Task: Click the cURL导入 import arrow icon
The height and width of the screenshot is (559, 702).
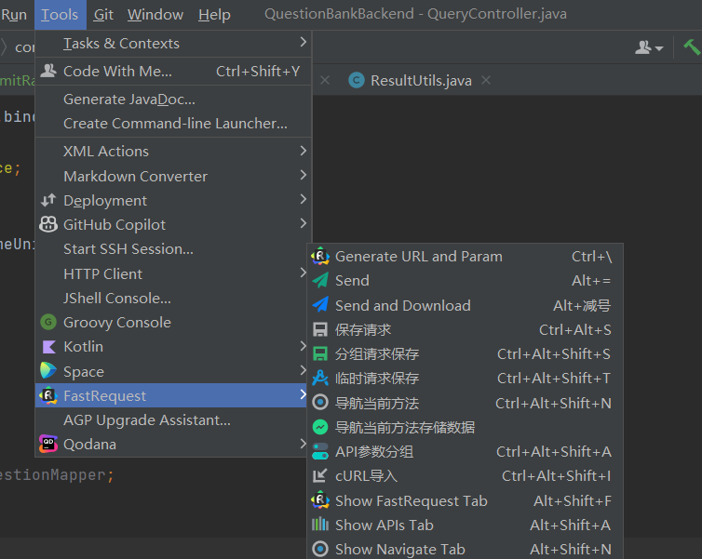Action: [320, 475]
